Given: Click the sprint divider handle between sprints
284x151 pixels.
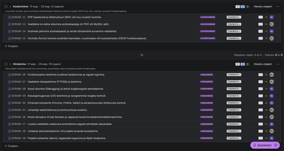Looking at the screenshot, I should coord(142,55).
